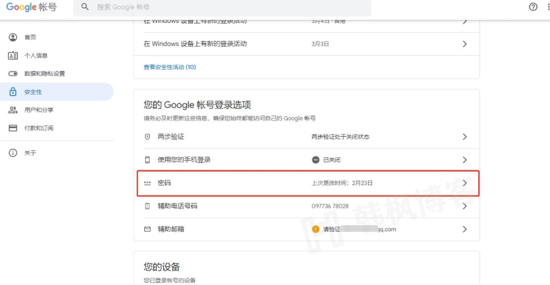This screenshot has width=550, height=285.
Task: Click the 首页 profile icon in the sidebar
Action: pos(13,37)
